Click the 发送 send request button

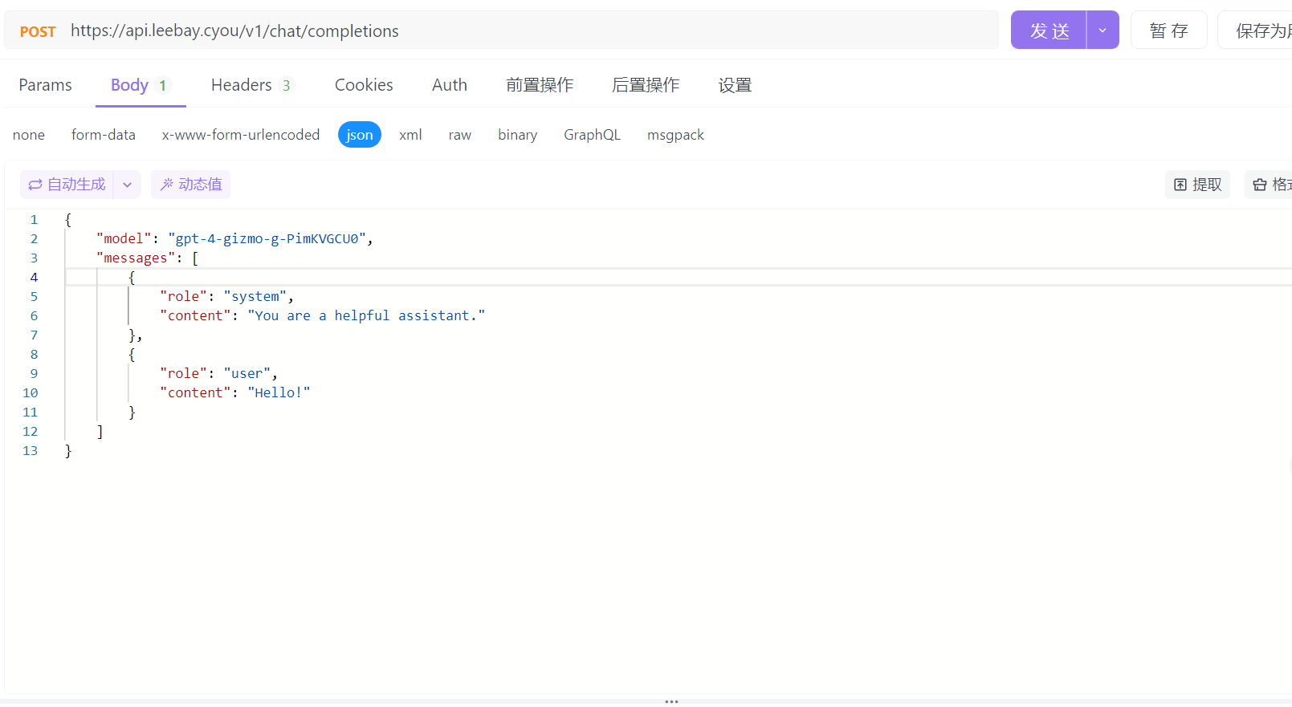1049,30
